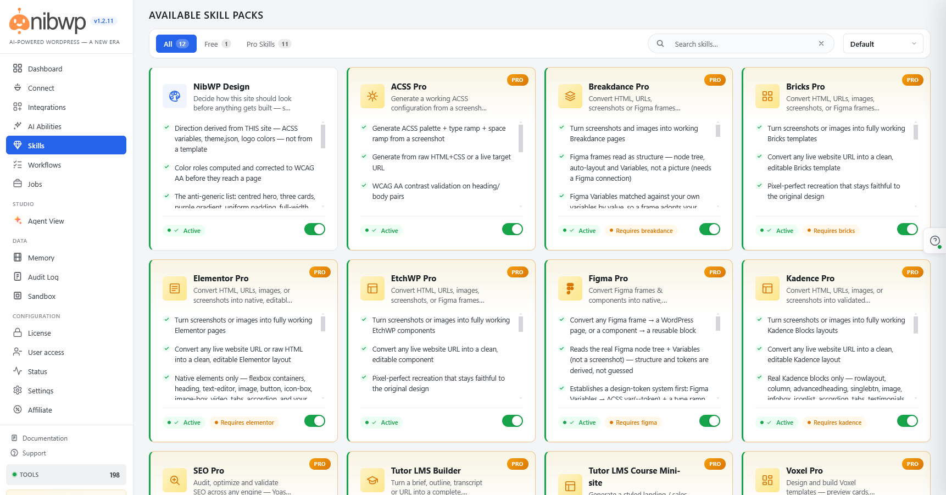Select the All skills tab
This screenshot has height=495, width=946.
[176, 44]
